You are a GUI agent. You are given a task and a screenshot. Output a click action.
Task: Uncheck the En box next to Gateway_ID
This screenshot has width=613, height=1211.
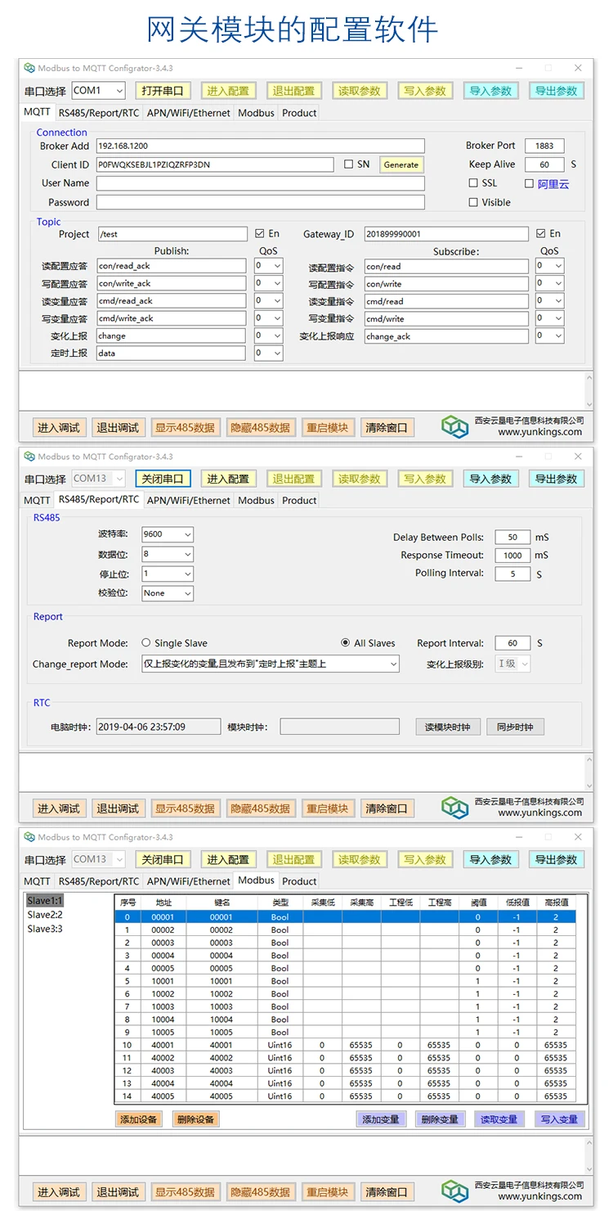541,233
